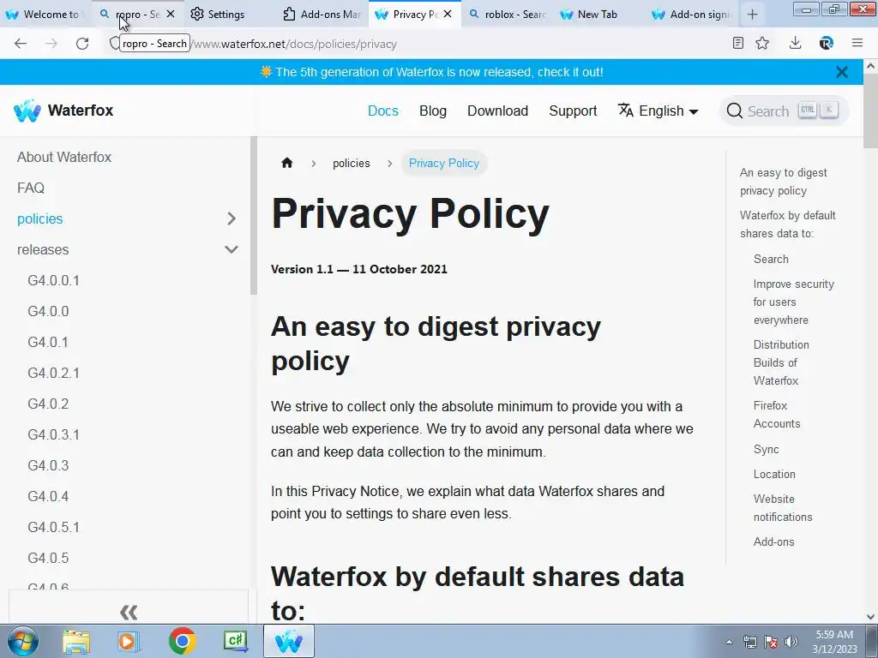
Task: Toggle reader view icon in address bar
Action: tap(738, 43)
